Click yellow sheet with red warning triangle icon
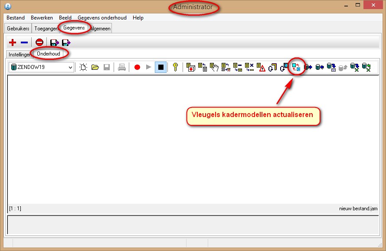 click(261, 67)
